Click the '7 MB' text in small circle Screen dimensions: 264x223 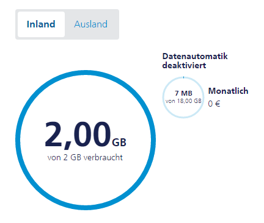coord(183,93)
